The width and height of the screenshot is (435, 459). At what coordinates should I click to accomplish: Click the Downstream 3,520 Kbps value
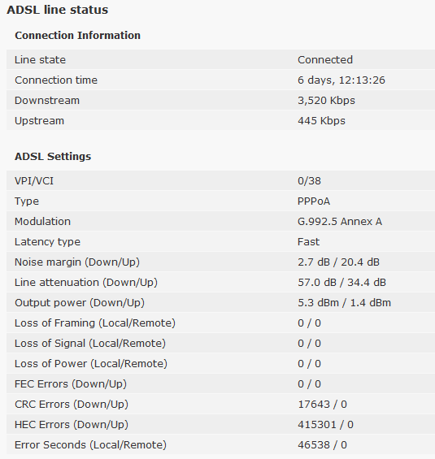point(326,101)
